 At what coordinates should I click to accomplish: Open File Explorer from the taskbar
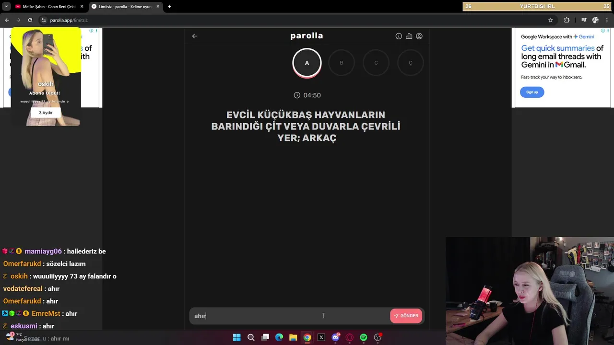click(293, 337)
